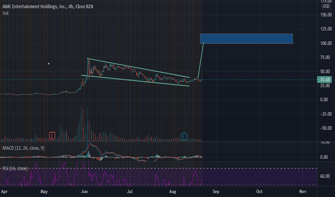Select the upper wedge trendline

coord(138,68)
